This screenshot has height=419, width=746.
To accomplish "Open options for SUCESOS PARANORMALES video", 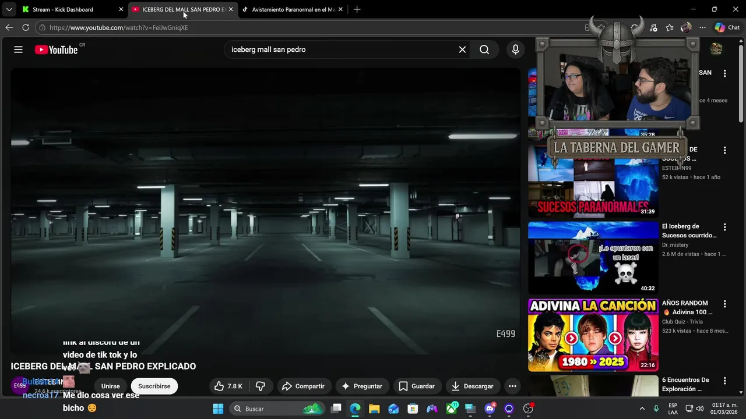I will pyautogui.click(x=724, y=150).
